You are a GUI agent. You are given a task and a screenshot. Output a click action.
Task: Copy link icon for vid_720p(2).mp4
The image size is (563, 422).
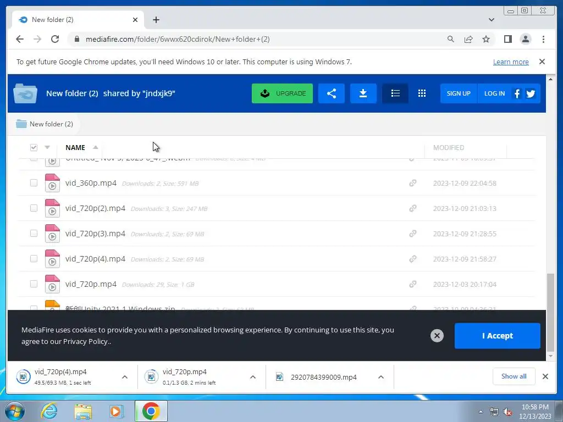[412, 208]
